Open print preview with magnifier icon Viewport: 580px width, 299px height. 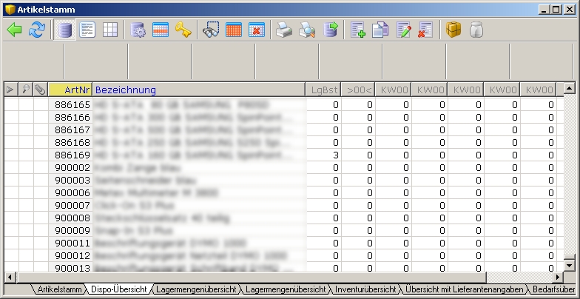coord(306,30)
